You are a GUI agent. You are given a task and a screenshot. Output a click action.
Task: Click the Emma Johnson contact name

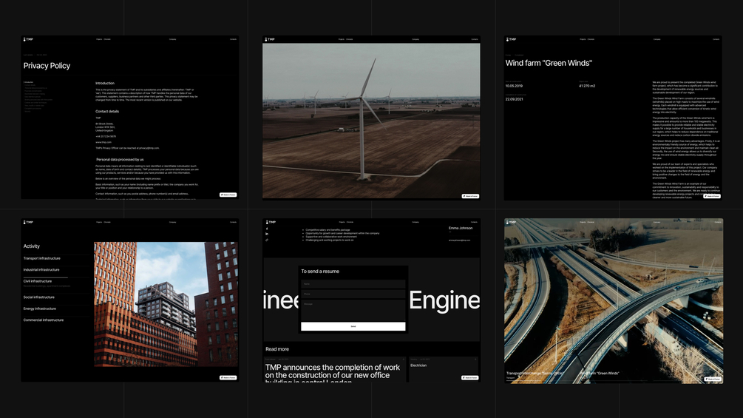click(x=461, y=228)
